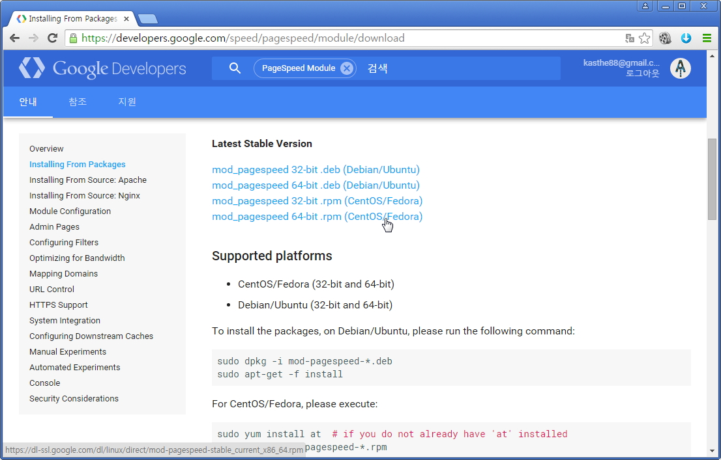721x460 pixels.
Task: Click the blue download extension icon
Action: (x=686, y=38)
